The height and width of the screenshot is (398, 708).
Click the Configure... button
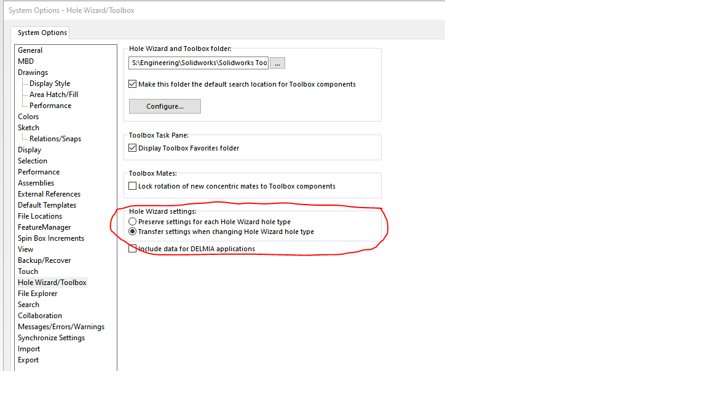coord(165,106)
